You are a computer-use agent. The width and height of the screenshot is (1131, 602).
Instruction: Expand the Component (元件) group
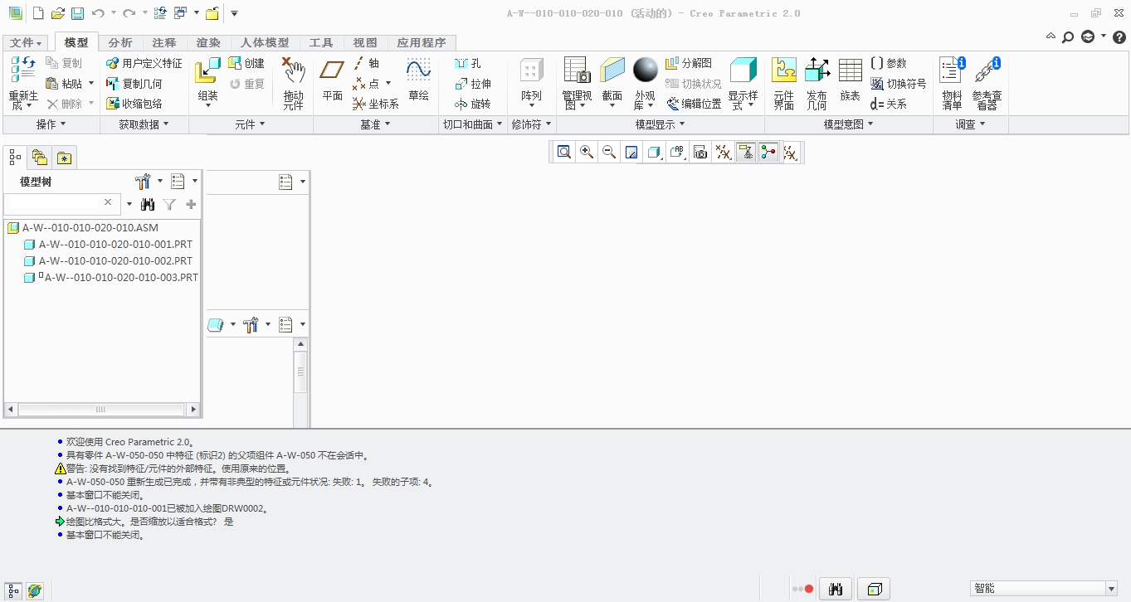click(251, 124)
